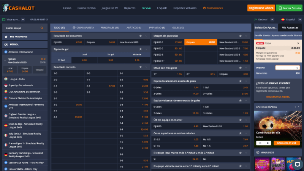This screenshot has height=171, width=304.
Task: Open Casino En Vivo menu
Action: click(87, 8)
